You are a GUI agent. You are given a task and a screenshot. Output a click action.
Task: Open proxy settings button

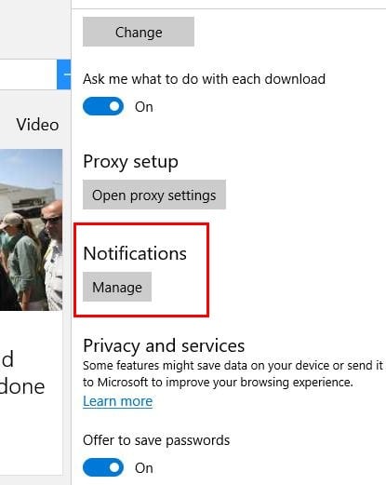coord(154,195)
